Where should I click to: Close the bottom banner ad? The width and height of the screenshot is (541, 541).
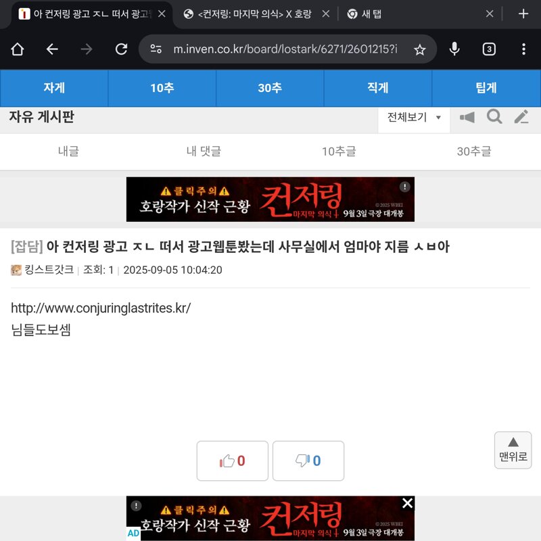pos(408,503)
